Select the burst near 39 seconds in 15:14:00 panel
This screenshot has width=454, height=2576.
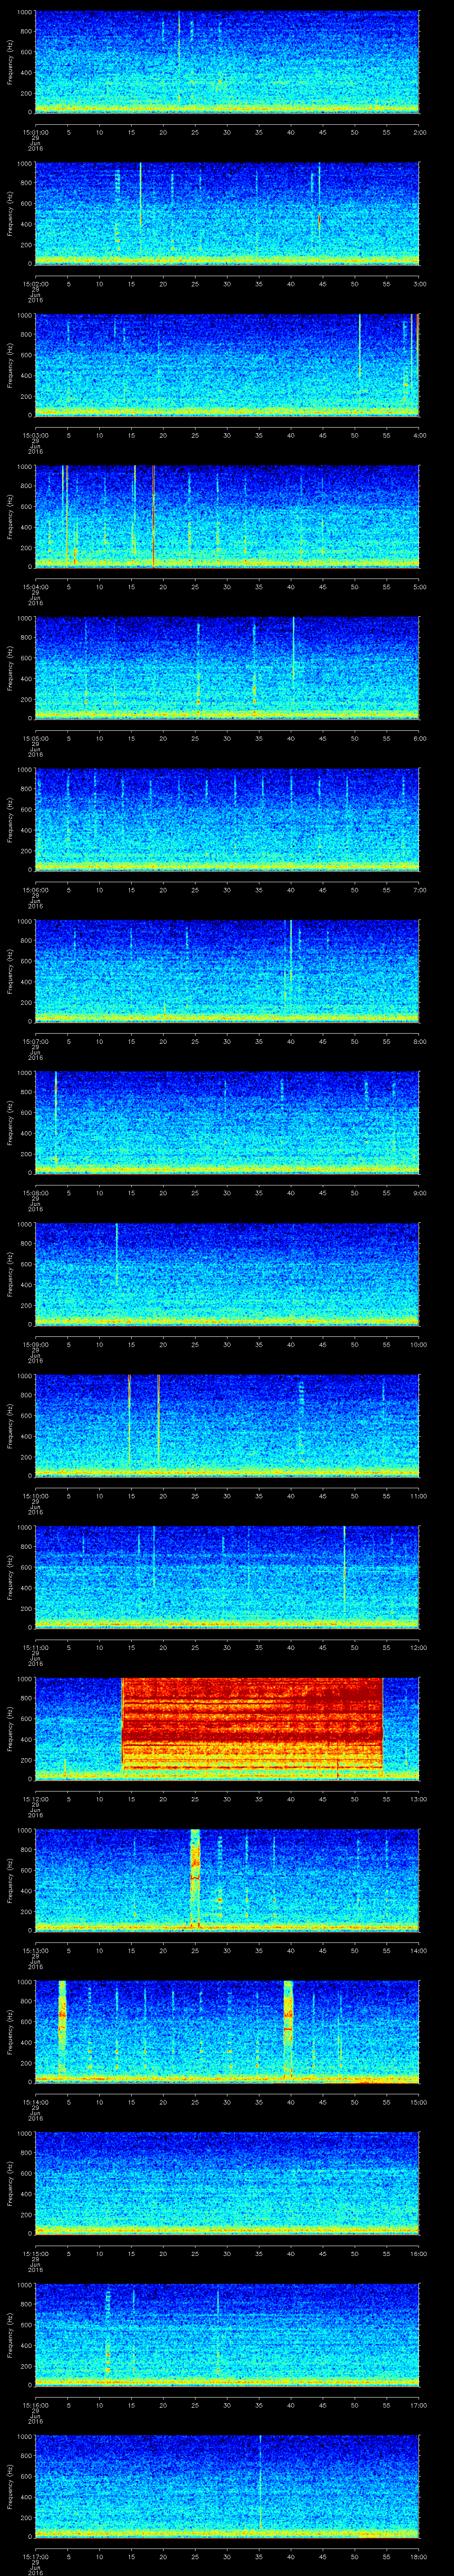point(288,2028)
